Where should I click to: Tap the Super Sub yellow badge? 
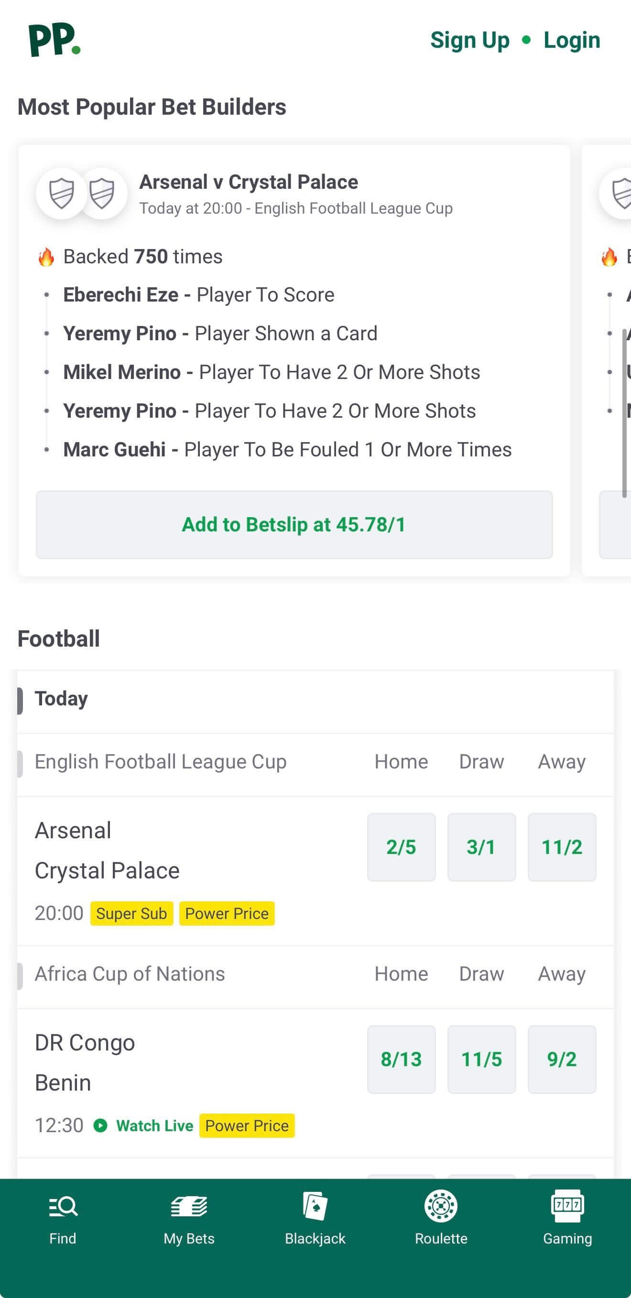(131, 914)
